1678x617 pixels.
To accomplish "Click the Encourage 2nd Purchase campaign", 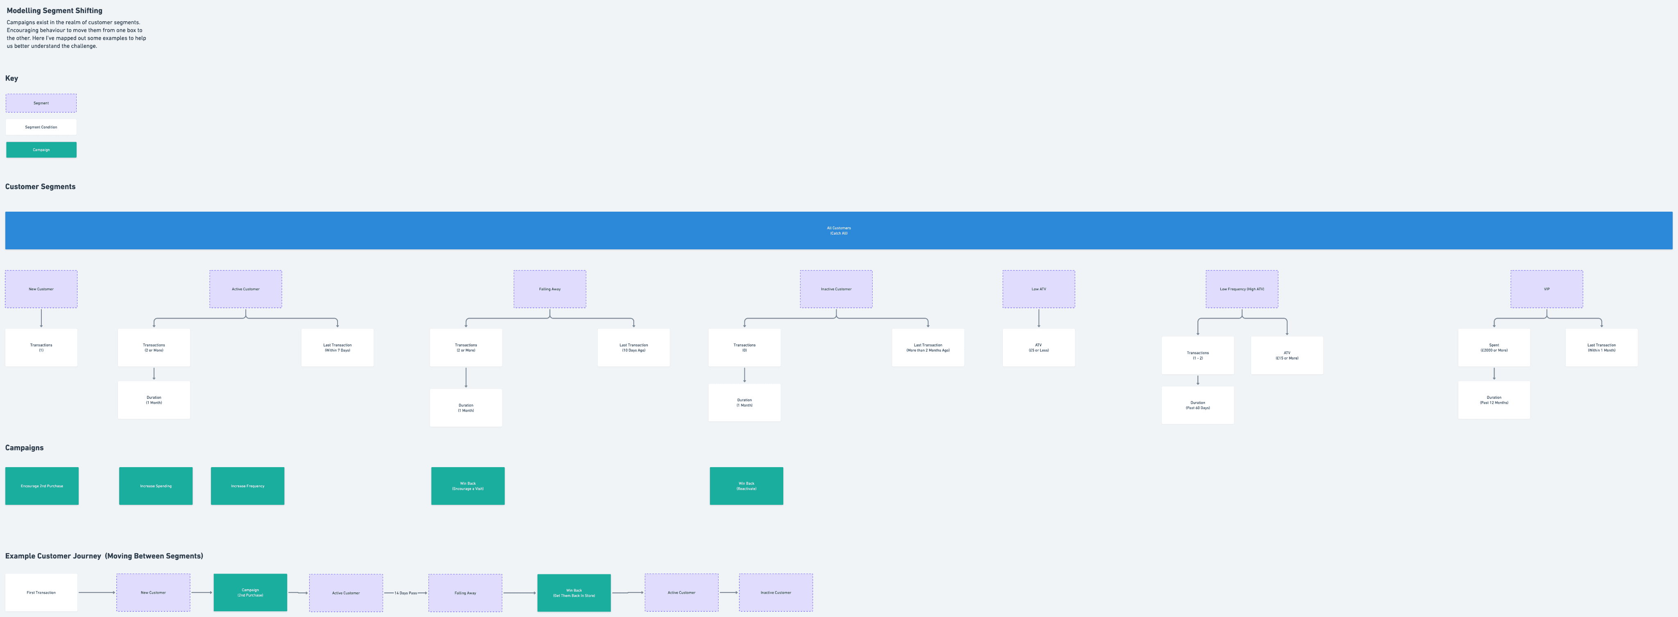I will tap(42, 486).
